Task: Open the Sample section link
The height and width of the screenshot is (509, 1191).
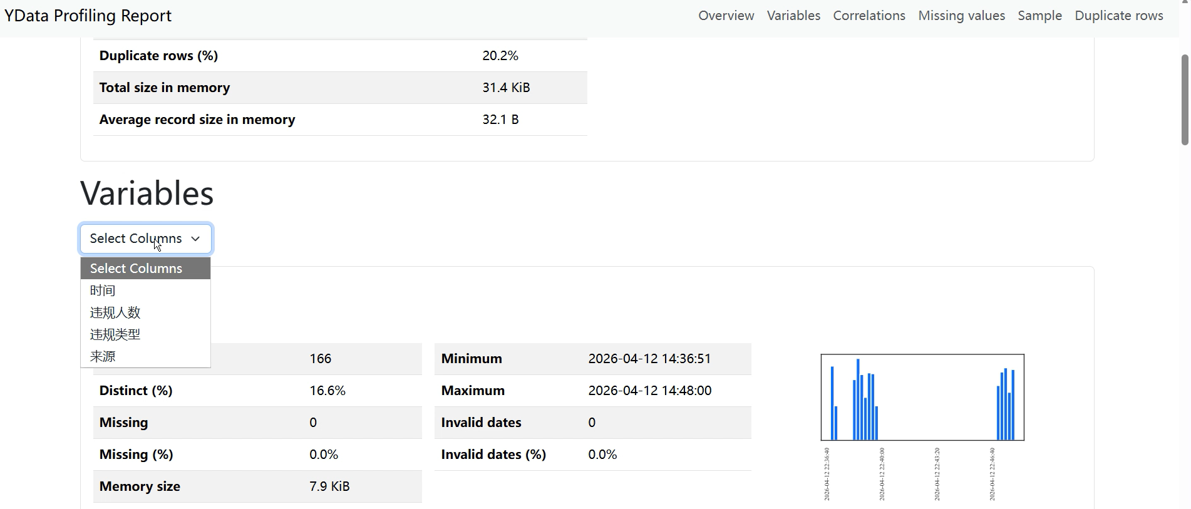Action: (1039, 16)
